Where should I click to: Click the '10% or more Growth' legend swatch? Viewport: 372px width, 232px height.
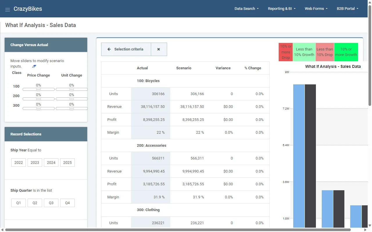click(x=346, y=52)
